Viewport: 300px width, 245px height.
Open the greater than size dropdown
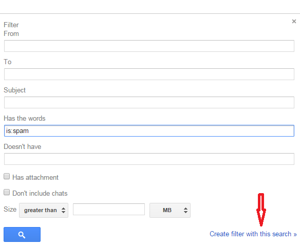click(x=44, y=210)
